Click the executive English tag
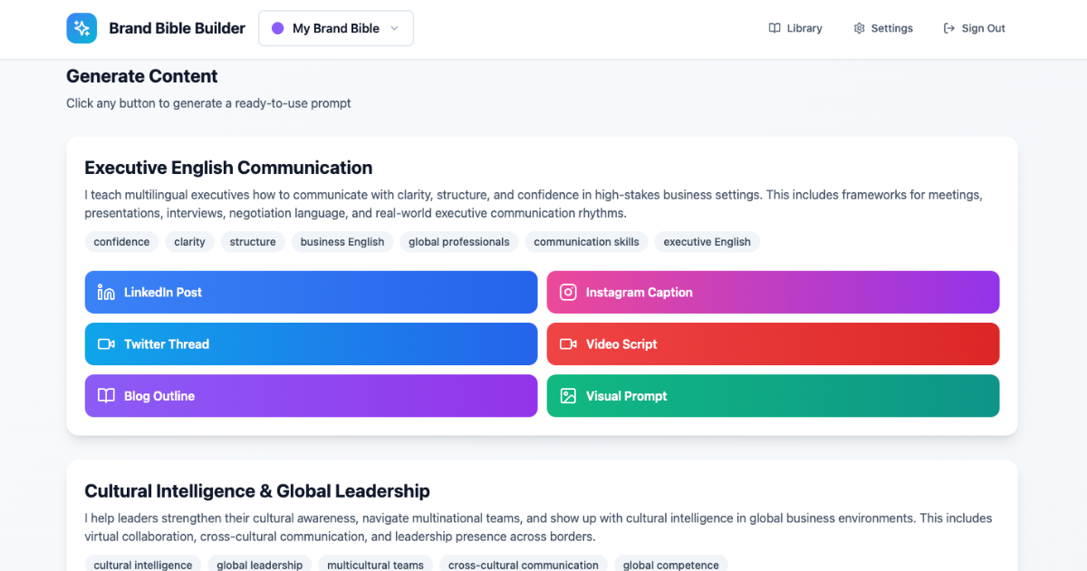Screen dimensions: 1087x571 [x=707, y=242]
